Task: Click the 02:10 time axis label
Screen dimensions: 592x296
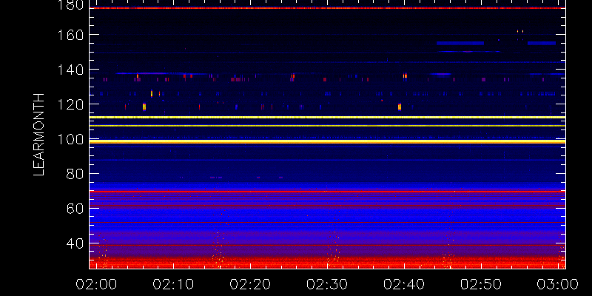Action: point(173,284)
